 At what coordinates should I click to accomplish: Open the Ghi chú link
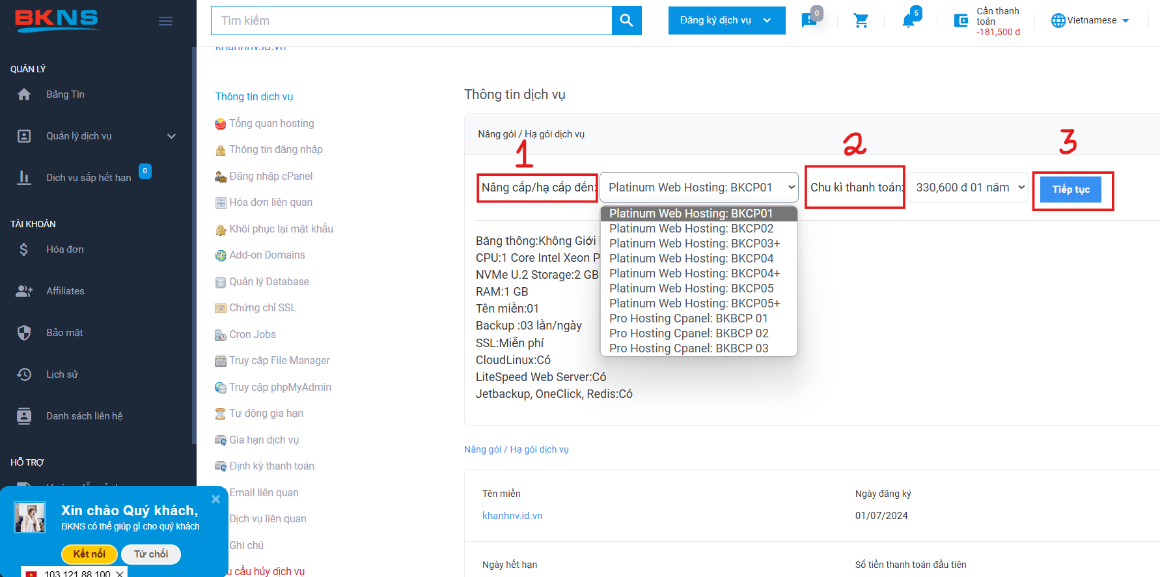[246, 546]
